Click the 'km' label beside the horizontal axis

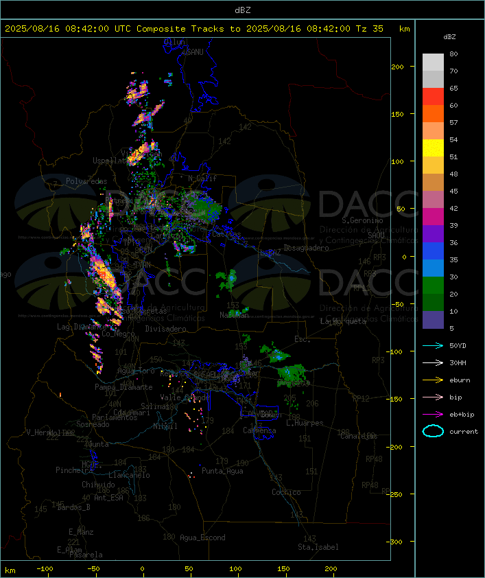pos(10,570)
